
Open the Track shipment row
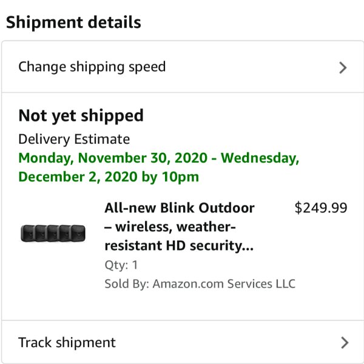[183, 342]
